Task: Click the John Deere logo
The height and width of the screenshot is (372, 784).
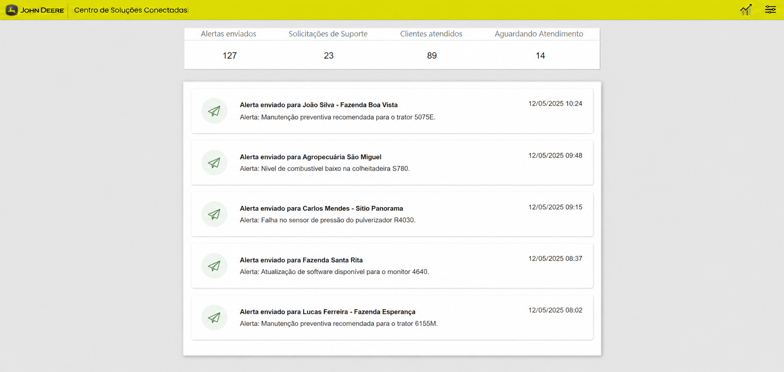Action: pyautogui.click(x=34, y=10)
